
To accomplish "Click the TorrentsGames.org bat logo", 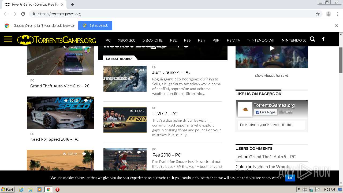I will [57, 40].
